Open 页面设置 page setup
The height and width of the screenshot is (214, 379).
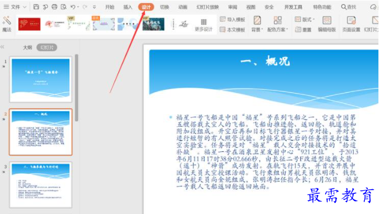pos(351,24)
